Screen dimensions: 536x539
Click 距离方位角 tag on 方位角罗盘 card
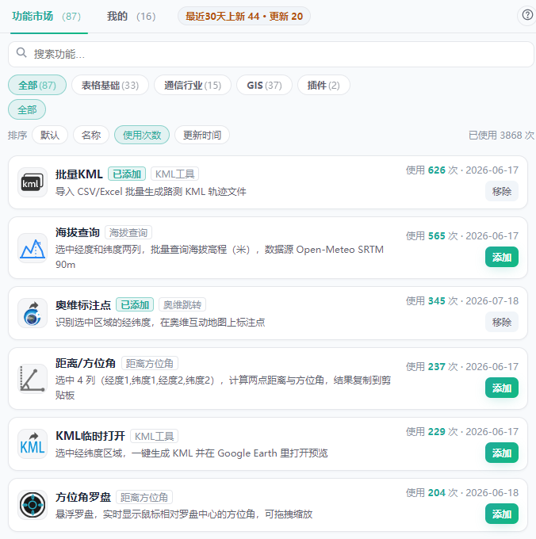click(144, 497)
